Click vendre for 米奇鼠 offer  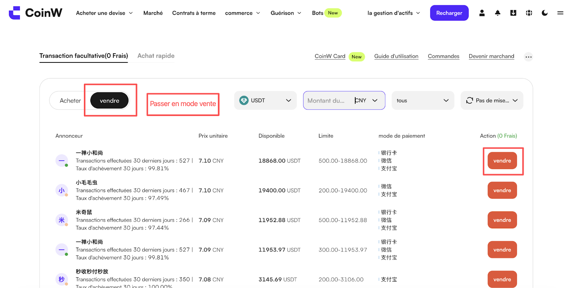coord(502,220)
